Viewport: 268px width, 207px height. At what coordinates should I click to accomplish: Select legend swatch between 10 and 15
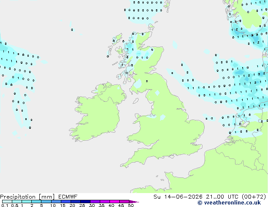56,202
